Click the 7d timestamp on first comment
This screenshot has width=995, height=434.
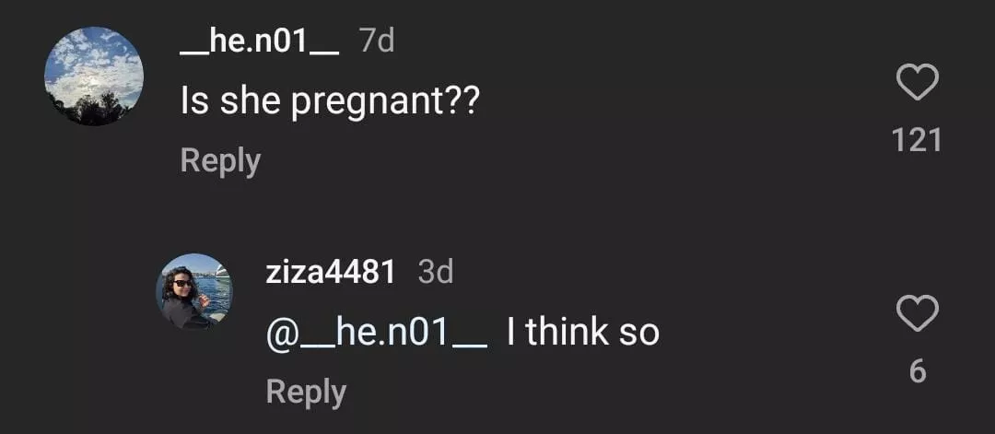pyautogui.click(x=376, y=42)
